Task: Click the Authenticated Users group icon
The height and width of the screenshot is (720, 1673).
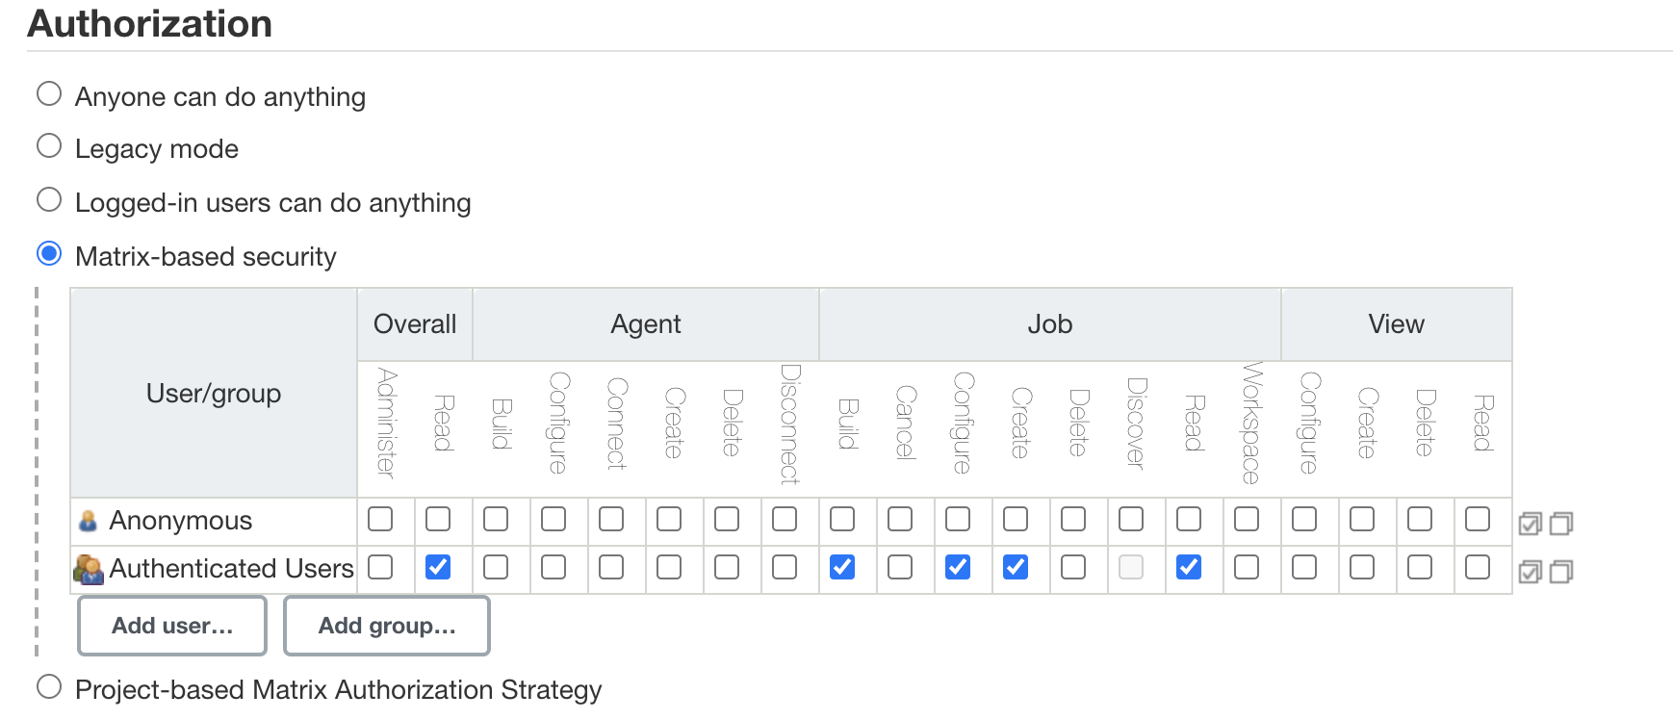Action: pos(89,569)
